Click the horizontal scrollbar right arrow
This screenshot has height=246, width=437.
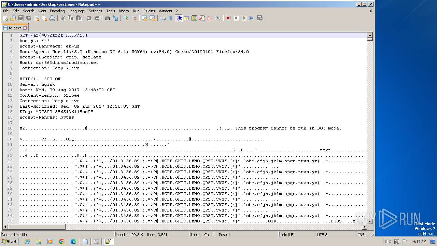(364, 227)
